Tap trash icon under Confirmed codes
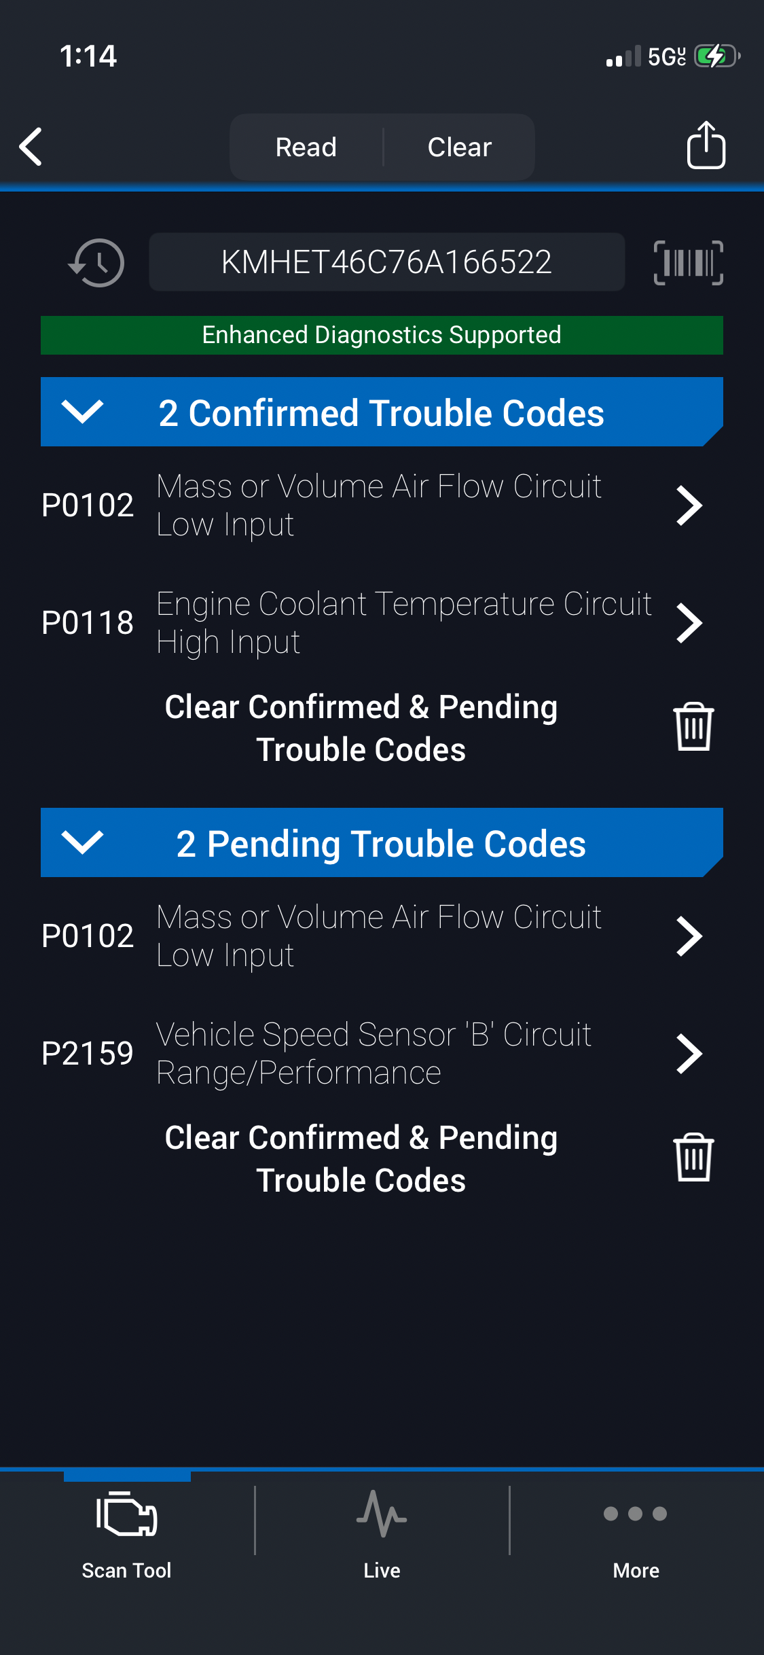This screenshot has height=1655, width=764. click(x=693, y=727)
